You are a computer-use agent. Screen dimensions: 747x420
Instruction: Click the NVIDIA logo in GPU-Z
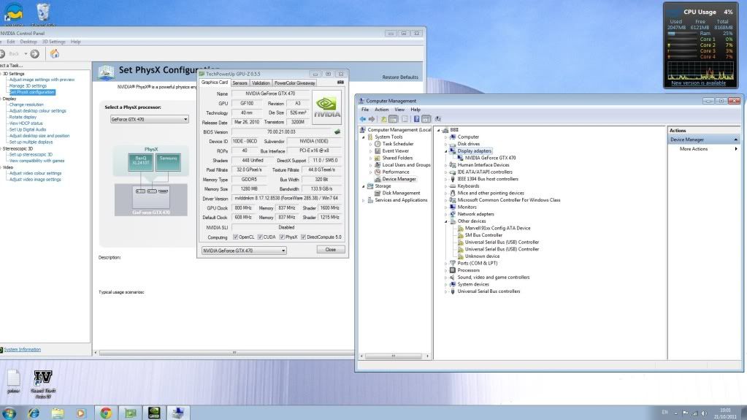(x=326, y=108)
